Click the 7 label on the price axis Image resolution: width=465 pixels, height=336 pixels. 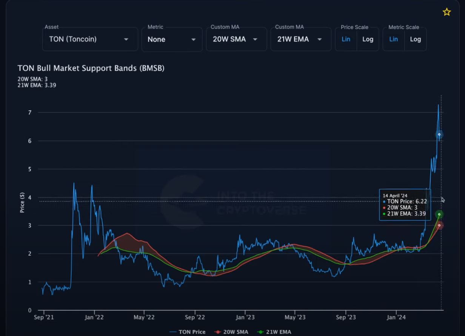pos(29,113)
